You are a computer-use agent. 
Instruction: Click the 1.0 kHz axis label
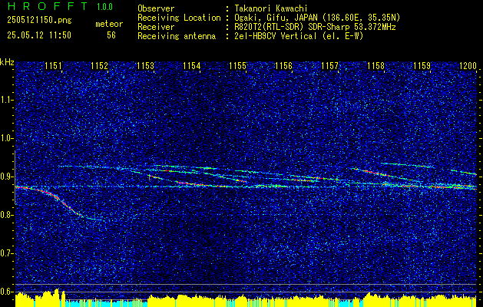point(7,138)
